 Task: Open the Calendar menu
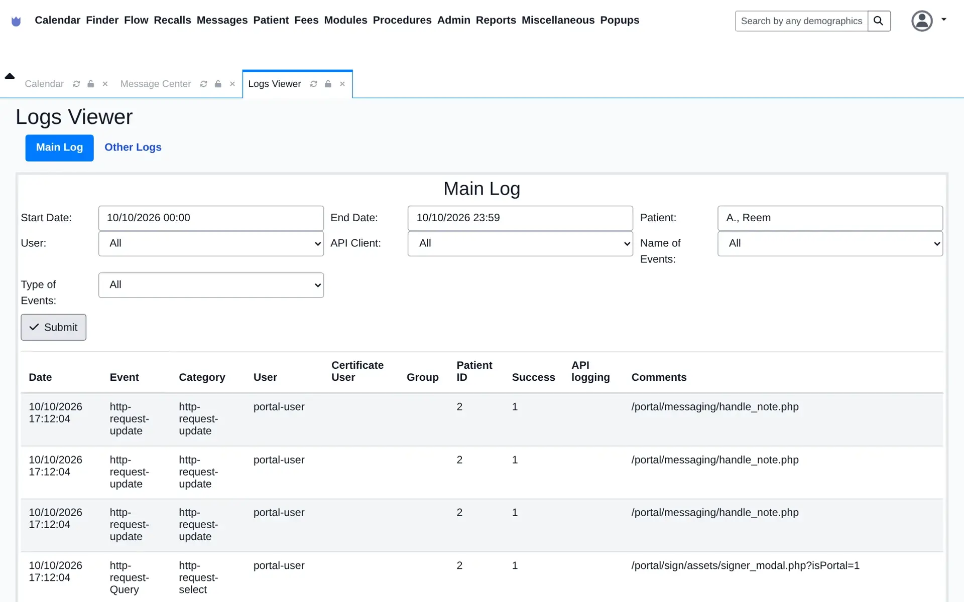[57, 20]
